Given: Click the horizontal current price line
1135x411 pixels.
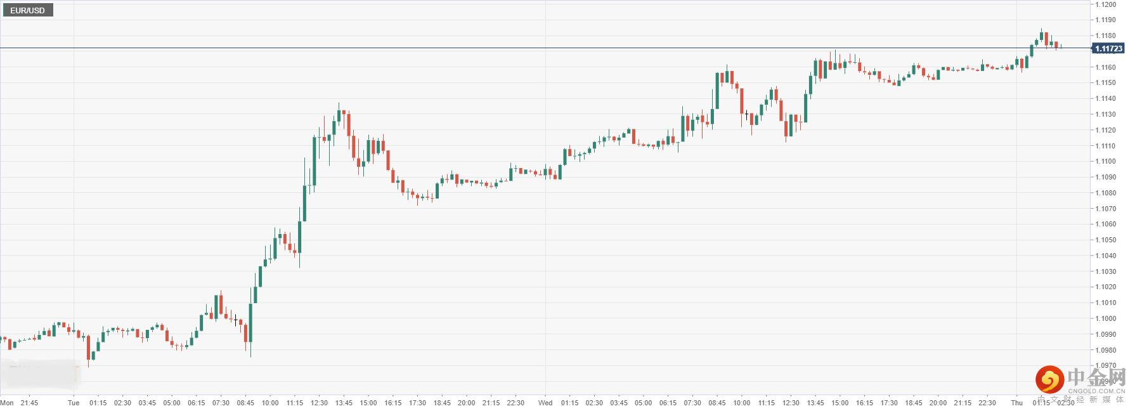Looking at the screenshot, I should pyautogui.click(x=545, y=48).
